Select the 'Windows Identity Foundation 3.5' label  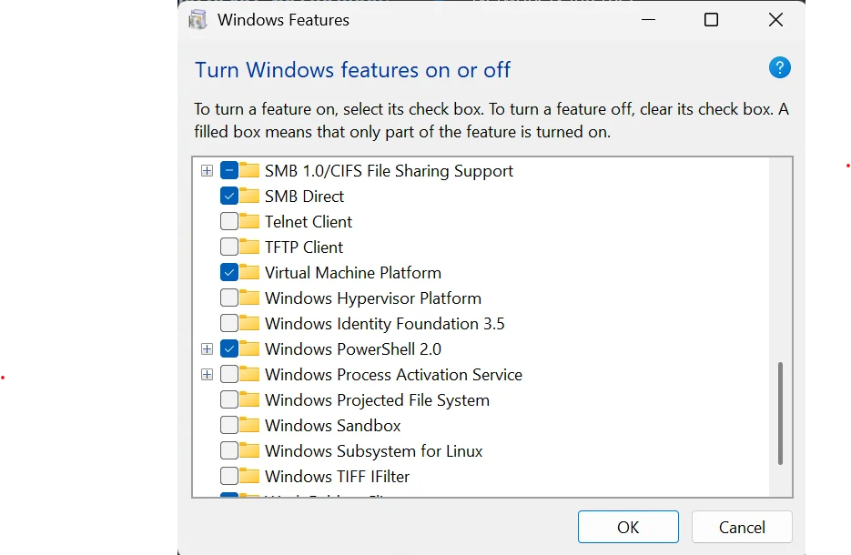pyautogui.click(x=385, y=324)
